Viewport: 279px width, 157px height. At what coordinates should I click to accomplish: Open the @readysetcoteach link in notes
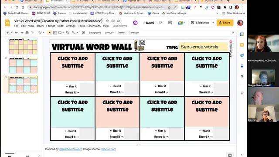[71, 149]
